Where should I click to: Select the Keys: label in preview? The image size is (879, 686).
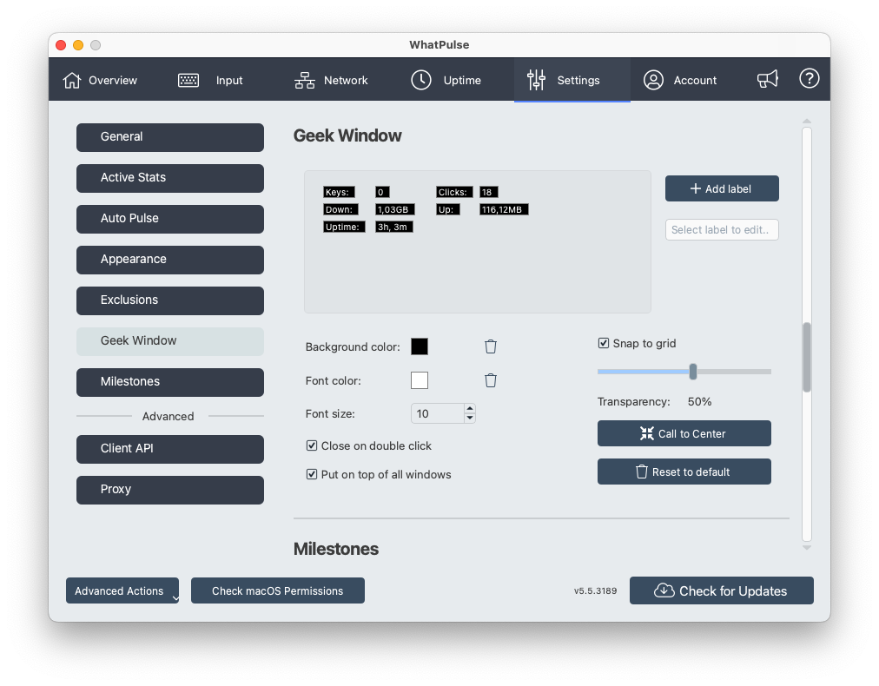pyautogui.click(x=339, y=192)
